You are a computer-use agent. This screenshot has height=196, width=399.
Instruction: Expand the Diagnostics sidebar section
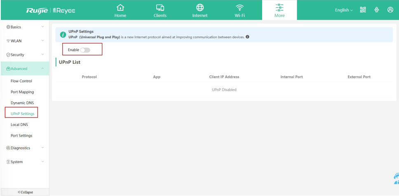25,148
